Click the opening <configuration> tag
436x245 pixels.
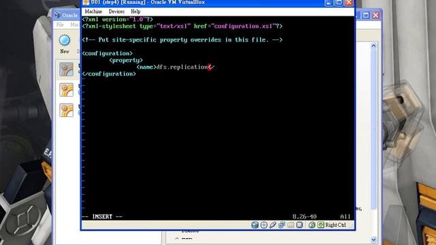click(x=108, y=53)
